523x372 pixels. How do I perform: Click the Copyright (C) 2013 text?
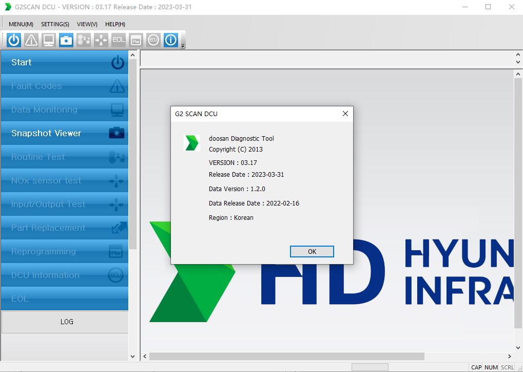(236, 150)
